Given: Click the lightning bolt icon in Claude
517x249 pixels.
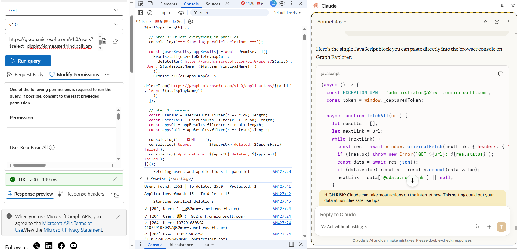Looking at the screenshot, I should click(485, 22).
